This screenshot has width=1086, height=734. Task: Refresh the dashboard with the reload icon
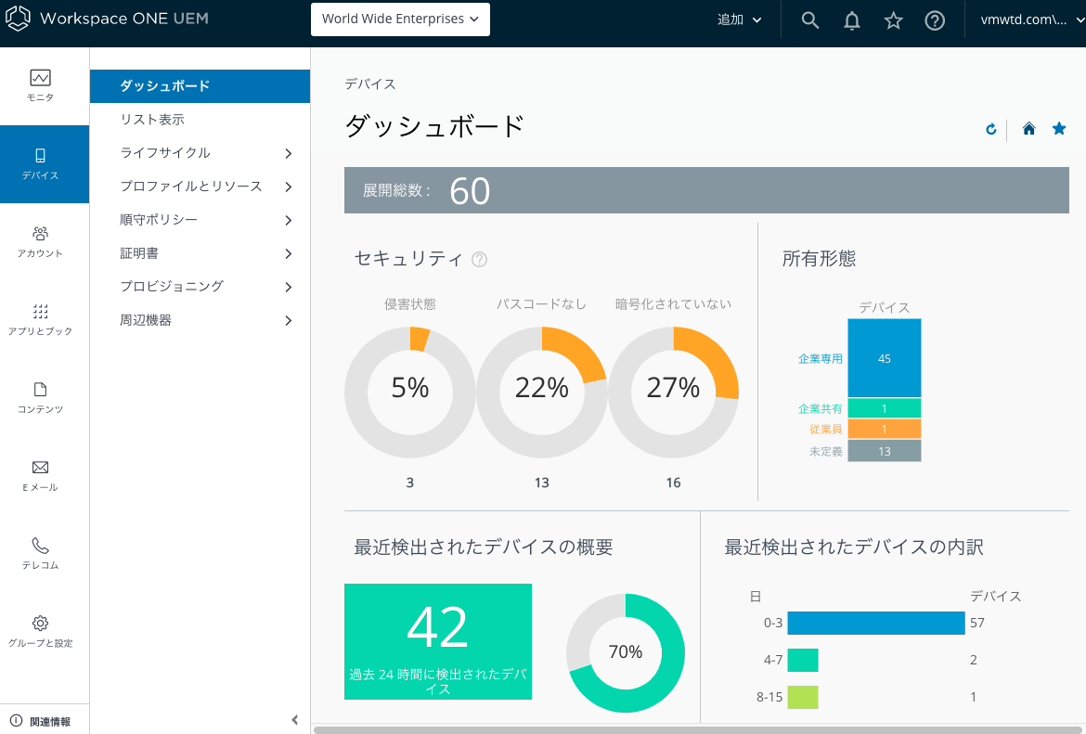point(990,129)
